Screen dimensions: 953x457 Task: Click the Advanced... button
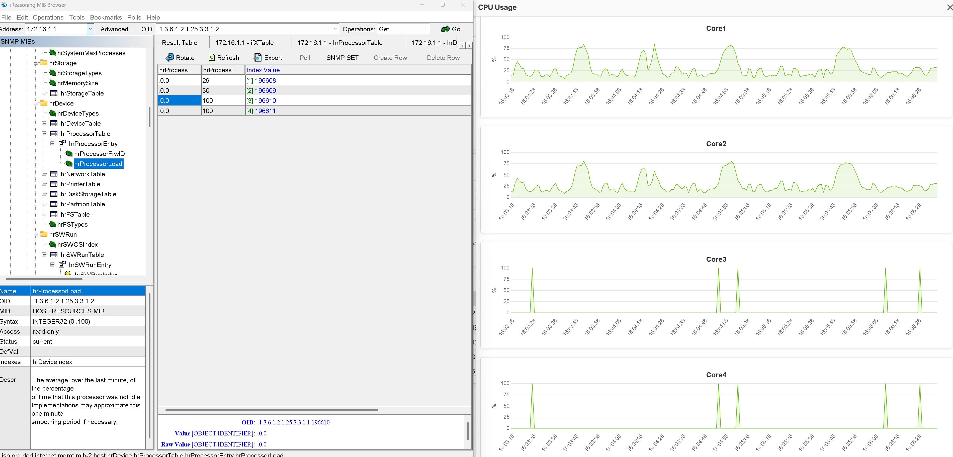pyautogui.click(x=117, y=29)
